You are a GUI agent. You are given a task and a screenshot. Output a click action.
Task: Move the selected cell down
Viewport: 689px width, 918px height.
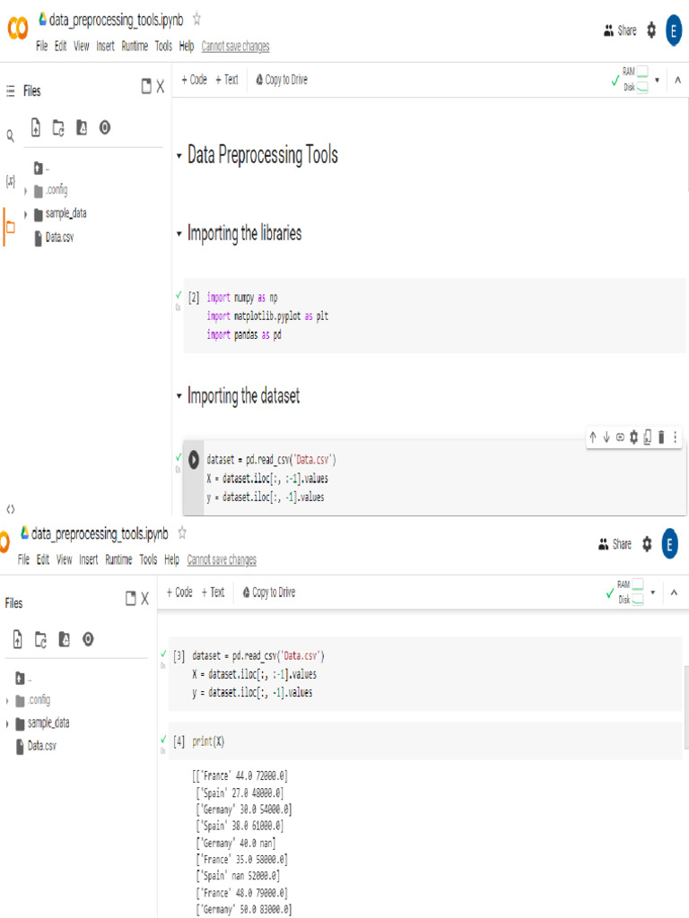click(606, 437)
